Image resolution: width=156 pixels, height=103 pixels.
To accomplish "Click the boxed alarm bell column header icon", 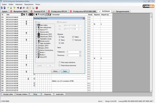I will pos(22,15).
